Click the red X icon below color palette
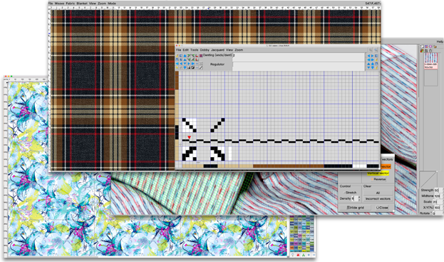 coord(298,255)
